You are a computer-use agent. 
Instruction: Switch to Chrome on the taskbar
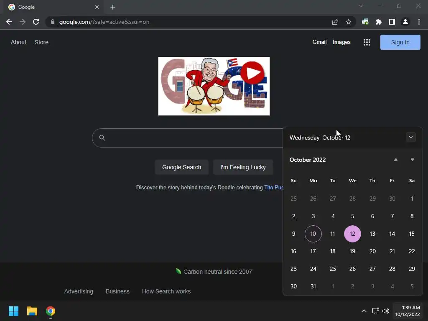coord(51,311)
